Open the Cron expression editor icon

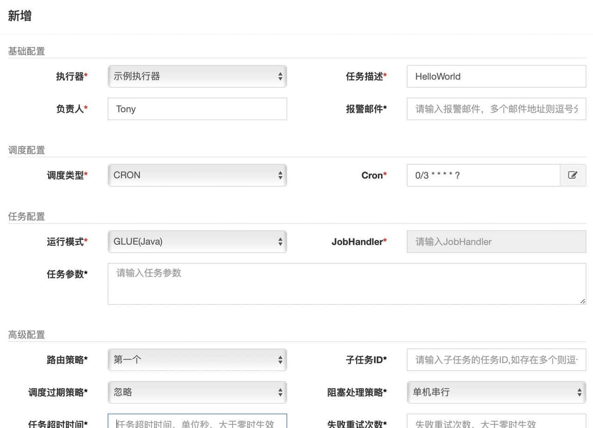(x=573, y=175)
